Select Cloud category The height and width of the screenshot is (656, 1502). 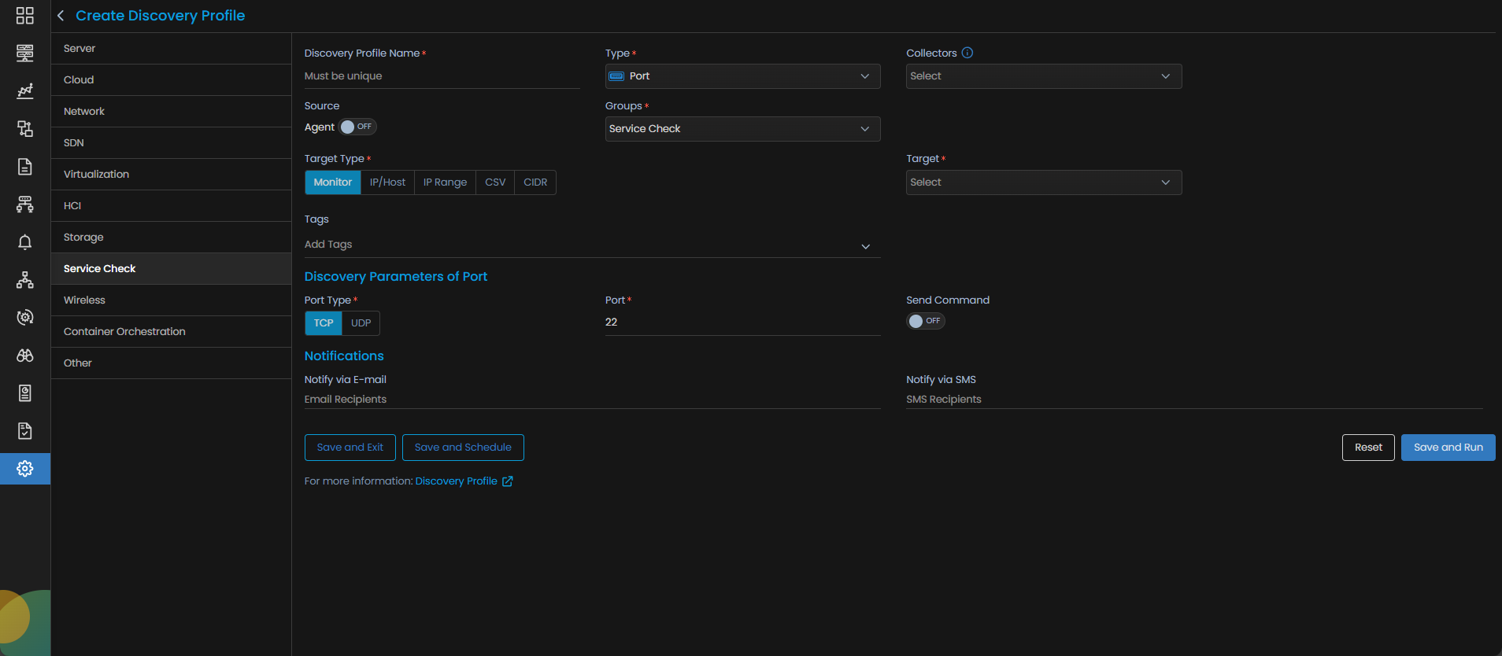pos(171,80)
